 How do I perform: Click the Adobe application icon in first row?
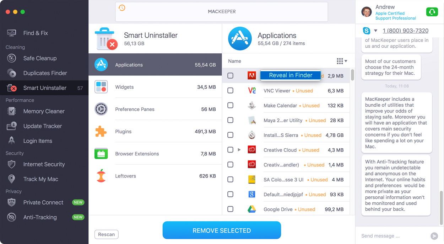[x=251, y=75]
